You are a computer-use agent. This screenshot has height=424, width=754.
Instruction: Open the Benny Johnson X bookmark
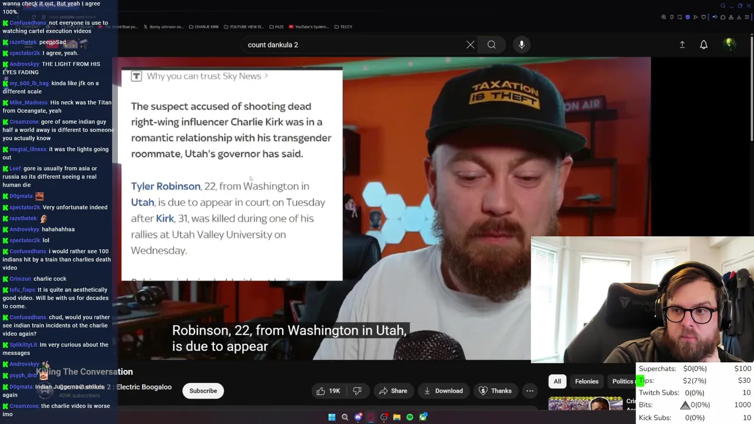(164, 26)
